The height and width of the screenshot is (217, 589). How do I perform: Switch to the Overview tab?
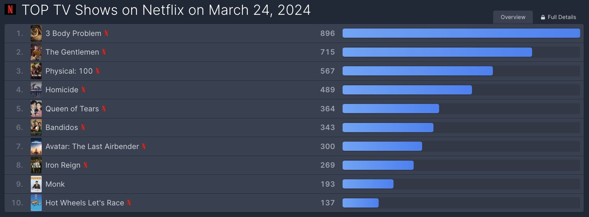pyautogui.click(x=513, y=17)
